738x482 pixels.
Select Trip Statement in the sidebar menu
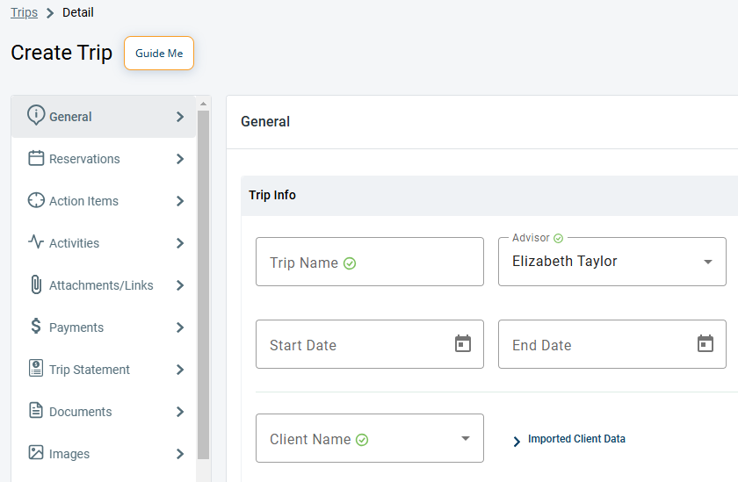[104, 370]
